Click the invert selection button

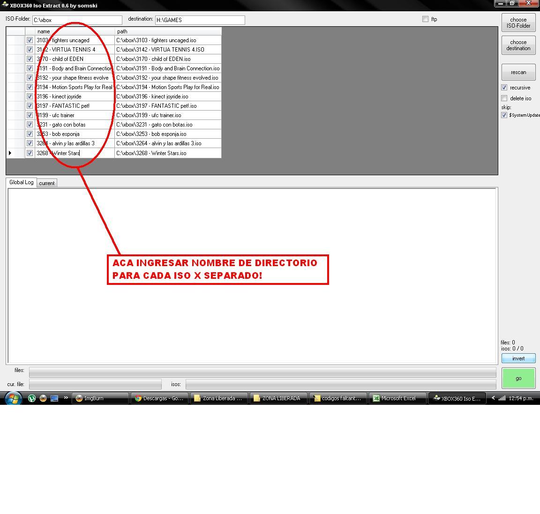pos(518,358)
